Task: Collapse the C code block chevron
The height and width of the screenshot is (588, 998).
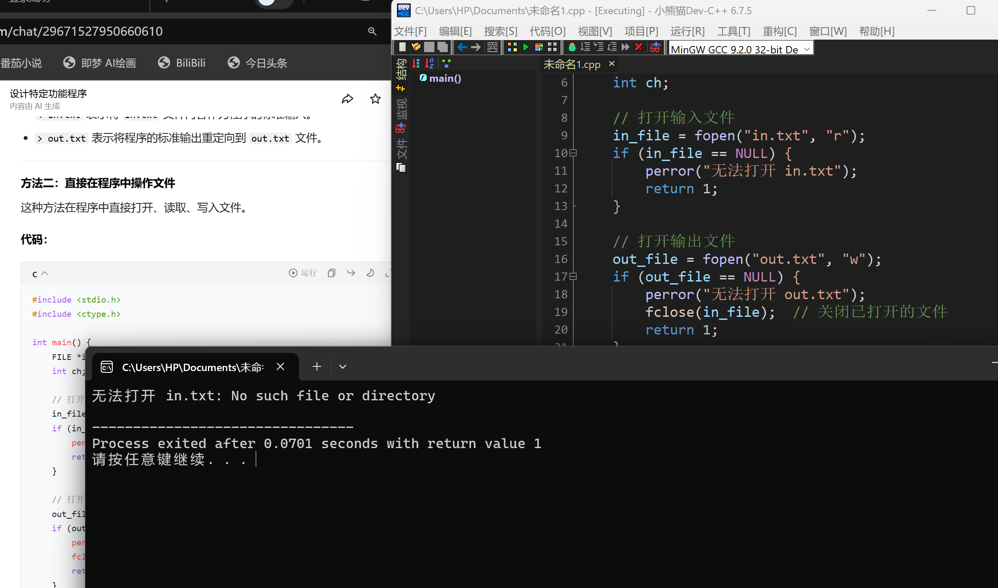Action: pyautogui.click(x=44, y=274)
